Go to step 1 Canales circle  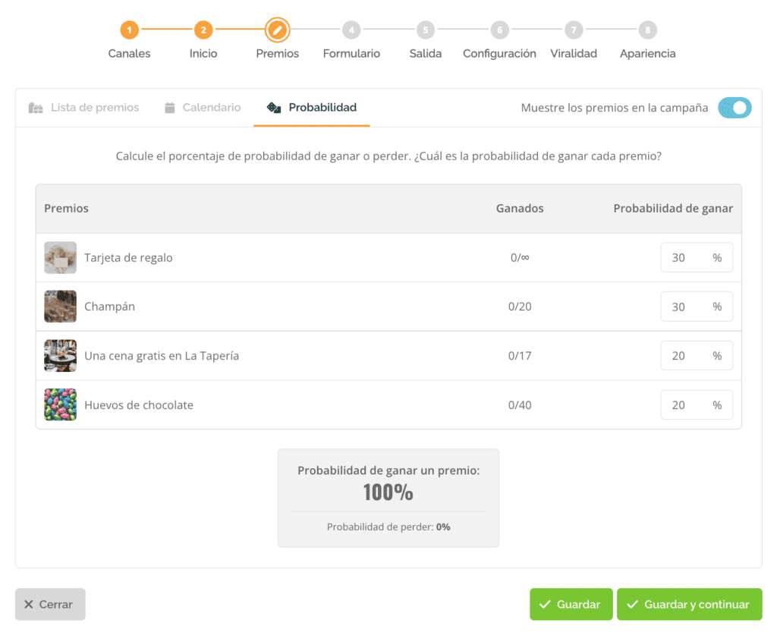[129, 30]
